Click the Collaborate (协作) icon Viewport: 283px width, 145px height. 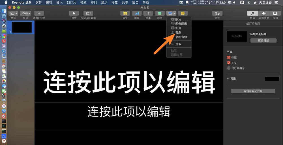click(x=217, y=13)
